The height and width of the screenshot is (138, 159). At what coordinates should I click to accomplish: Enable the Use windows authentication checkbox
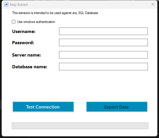(13, 22)
